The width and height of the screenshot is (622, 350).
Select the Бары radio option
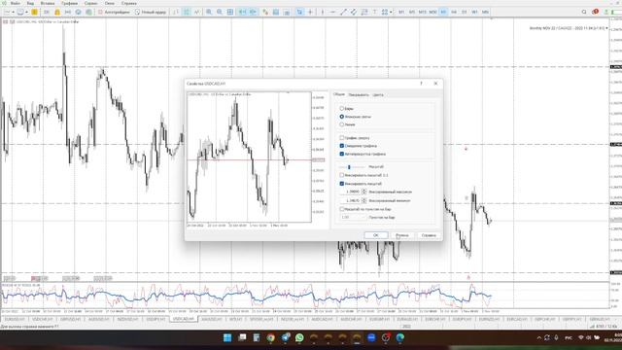pos(341,108)
